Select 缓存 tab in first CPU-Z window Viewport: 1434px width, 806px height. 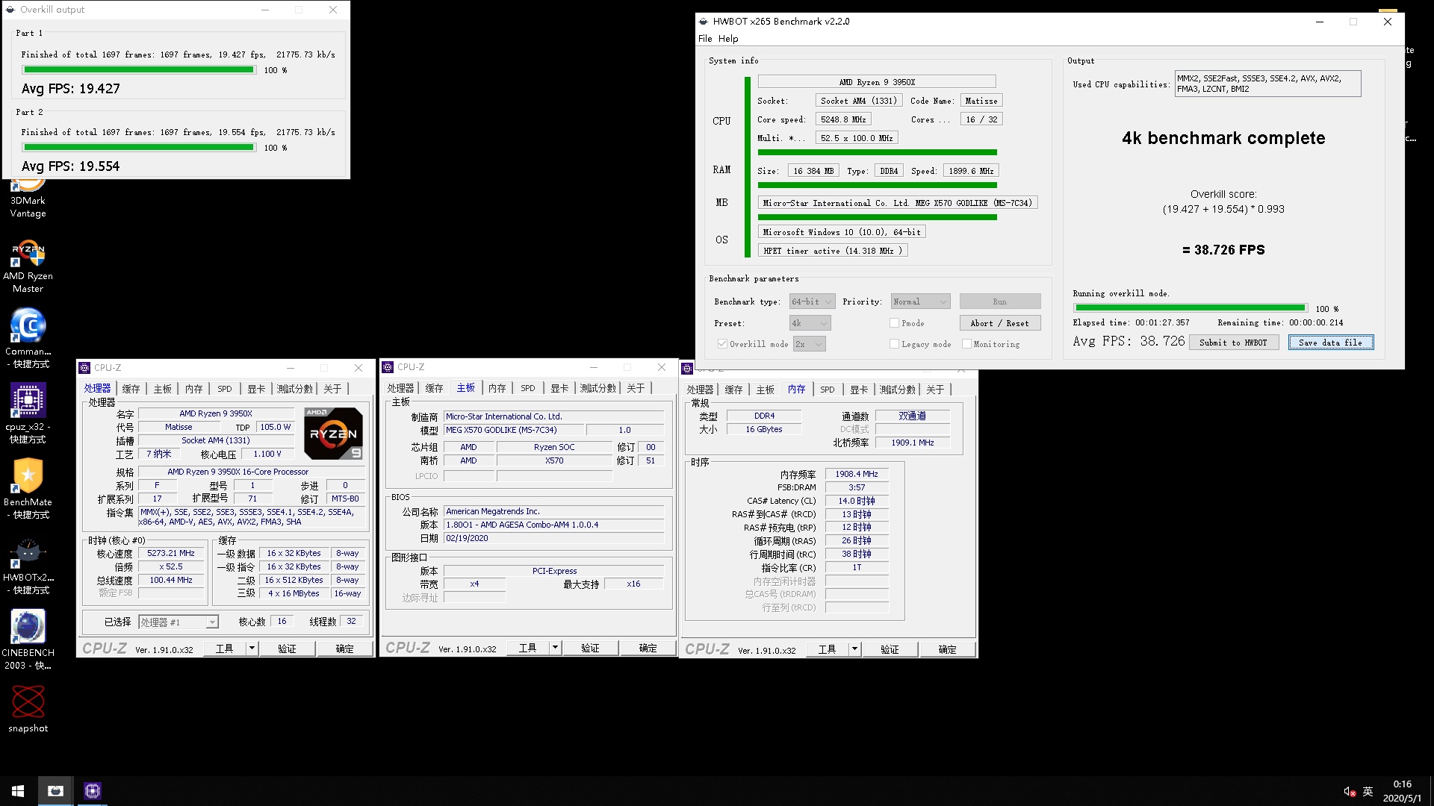[131, 389]
